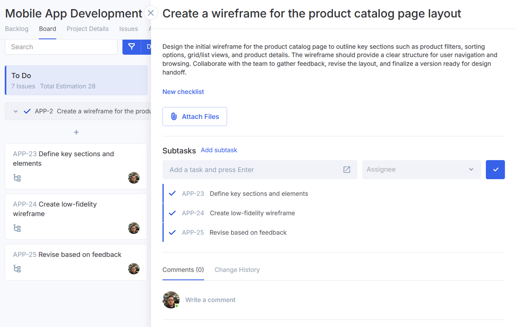The image size is (516, 327).
Task: Switch to the Change History tab
Action: pyautogui.click(x=237, y=270)
